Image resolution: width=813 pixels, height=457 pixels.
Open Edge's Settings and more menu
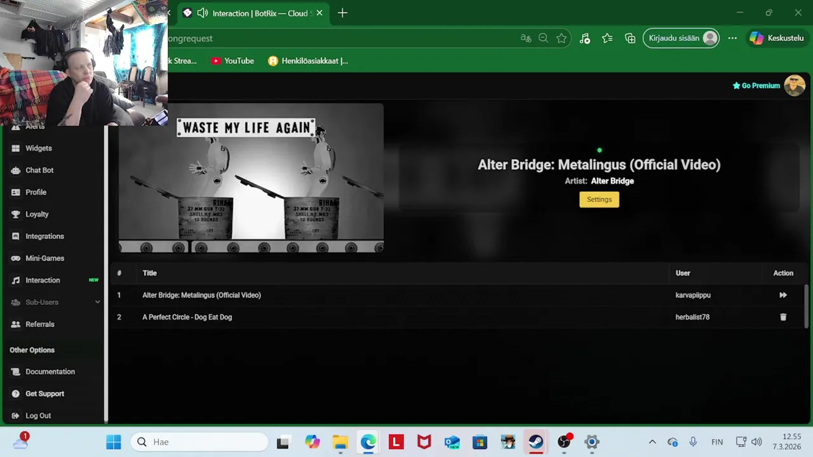732,38
